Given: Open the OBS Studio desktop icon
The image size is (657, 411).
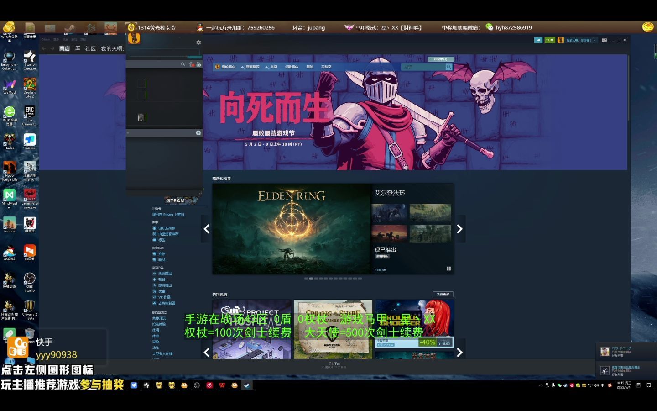Looking at the screenshot, I should tap(30, 282).
